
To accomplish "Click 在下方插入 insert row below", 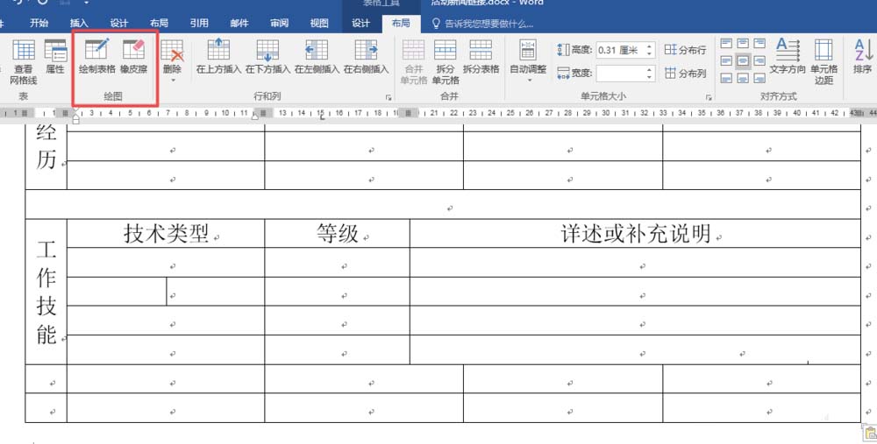I will (x=267, y=56).
